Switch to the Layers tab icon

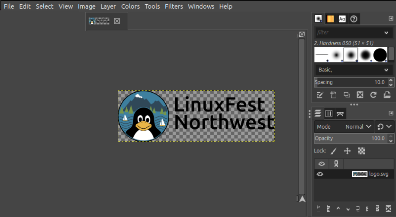click(x=318, y=113)
